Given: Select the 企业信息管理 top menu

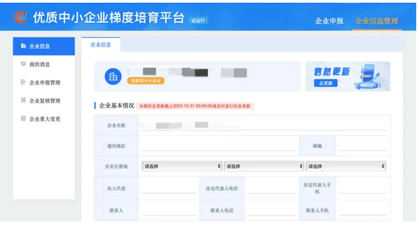Looking at the screenshot, I should [377, 21].
